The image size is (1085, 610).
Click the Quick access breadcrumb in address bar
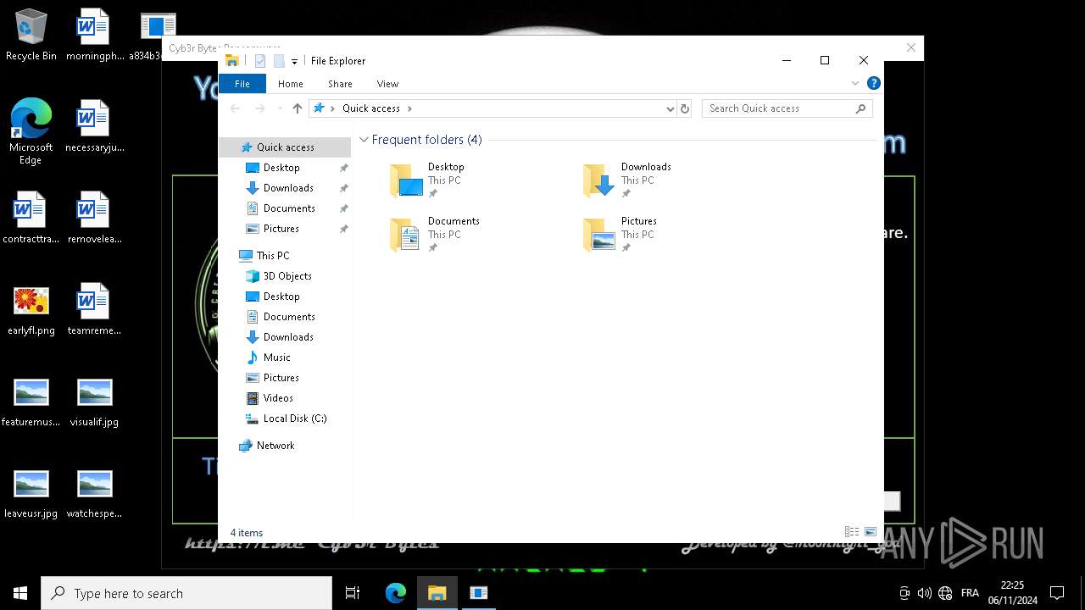(371, 108)
